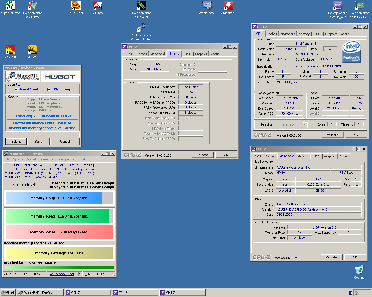Click the DRAM Frequency 168.0 MHz field
The image size is (372, 297).
point(191,87)
